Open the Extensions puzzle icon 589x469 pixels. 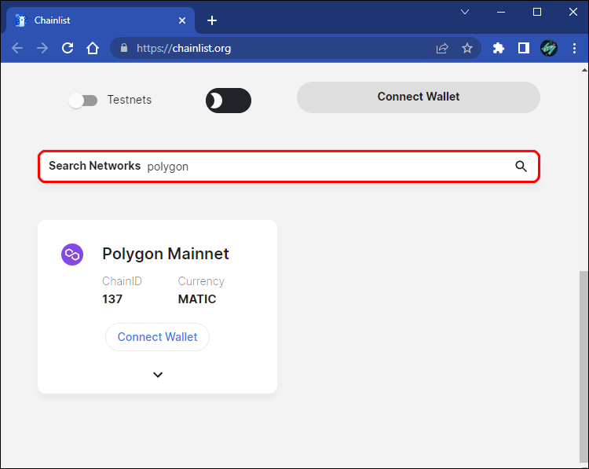point(499,48)
